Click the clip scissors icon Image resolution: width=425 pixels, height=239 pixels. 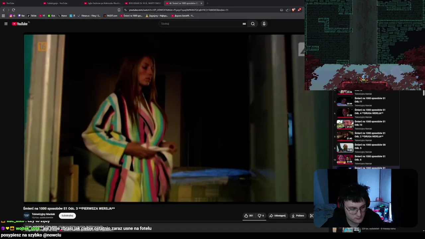click(x=311, y=216)
